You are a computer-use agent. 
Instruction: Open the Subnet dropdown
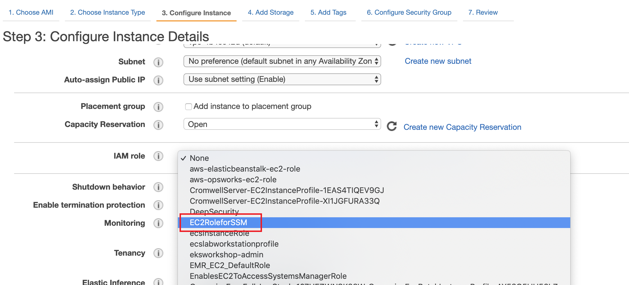(282, 61)
